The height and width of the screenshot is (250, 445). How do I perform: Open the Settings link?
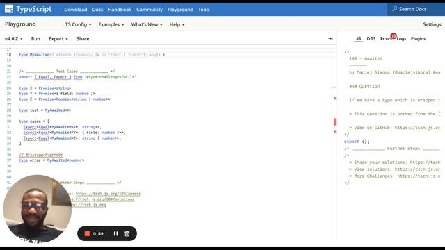pos(432,25)
